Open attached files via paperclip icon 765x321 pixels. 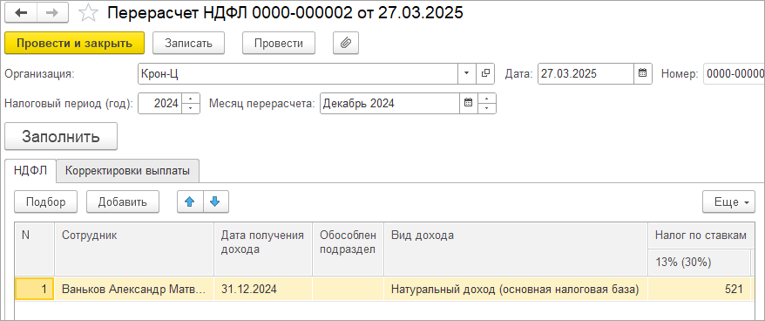pos(346,43)
